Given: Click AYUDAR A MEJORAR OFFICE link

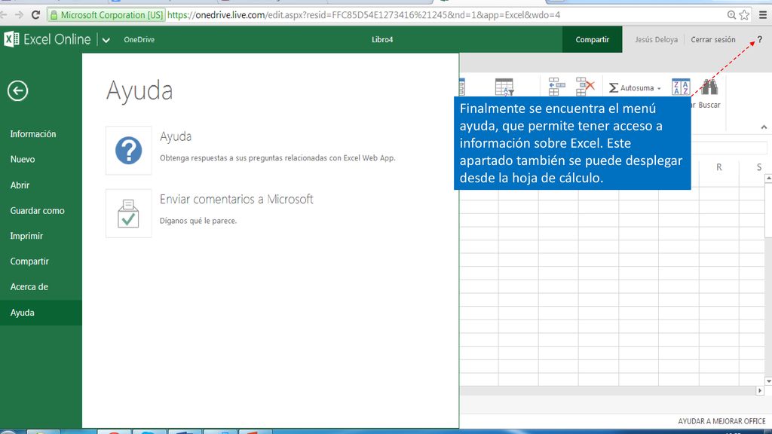Looking at the screenshot, I should point(721,421).
